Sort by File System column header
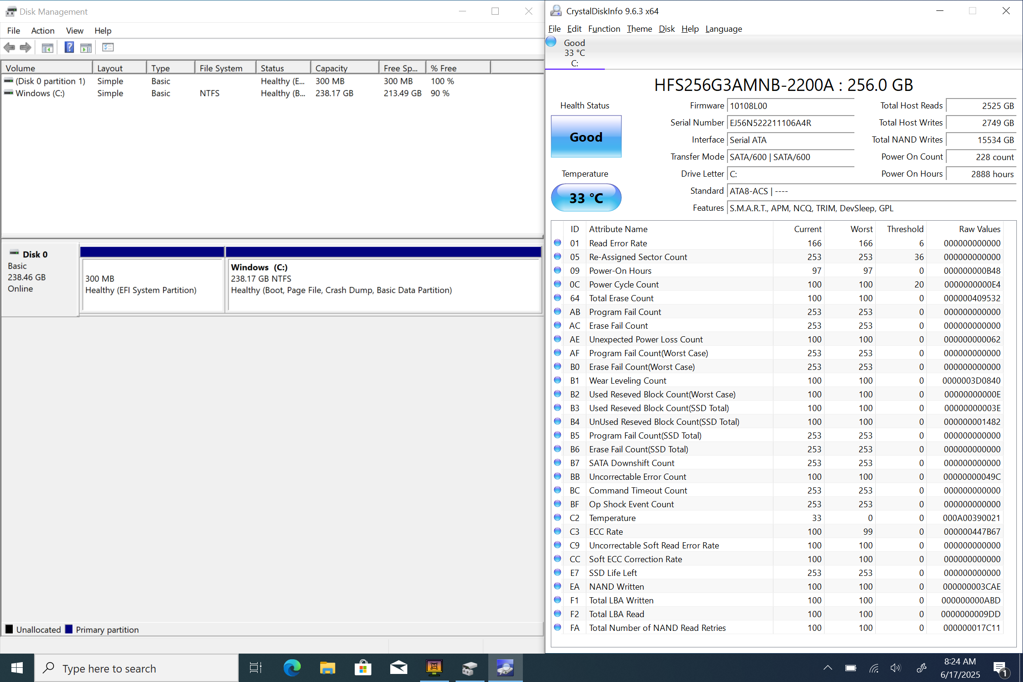The height and width of the screenshot is (682, 1023). pos(225,68)
